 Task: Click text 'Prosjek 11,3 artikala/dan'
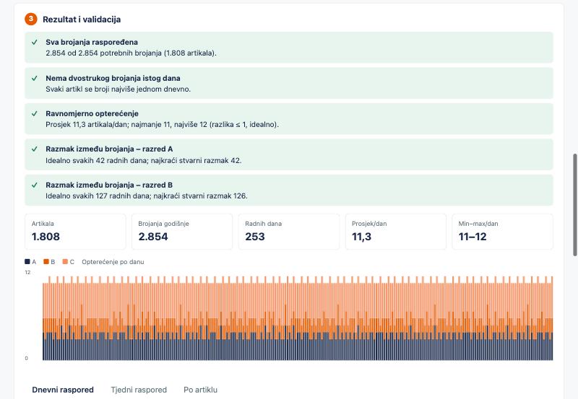[x=87, y=124]
